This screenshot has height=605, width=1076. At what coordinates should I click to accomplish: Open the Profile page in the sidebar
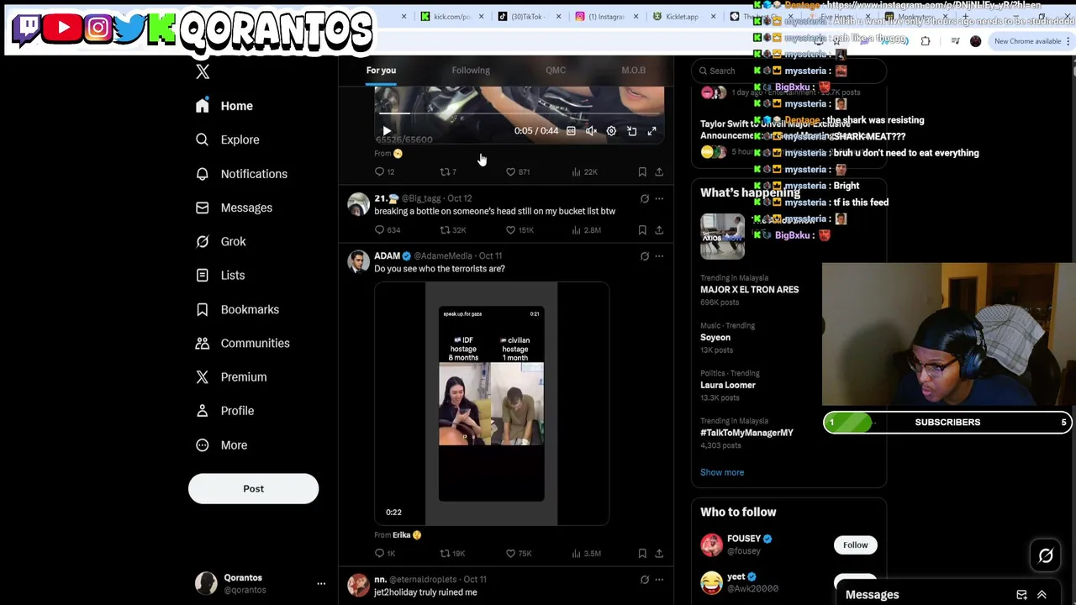point(224,411)
